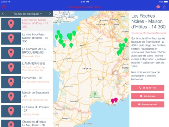Screen dimensions: 169x127
Task: Click Envoyer un mail button
Action: 148,104
